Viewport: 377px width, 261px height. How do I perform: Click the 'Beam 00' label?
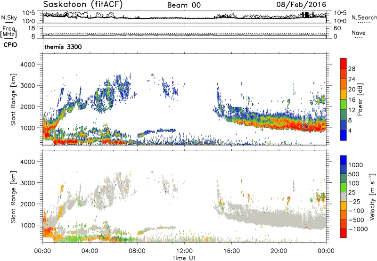(x=184, y=5)
